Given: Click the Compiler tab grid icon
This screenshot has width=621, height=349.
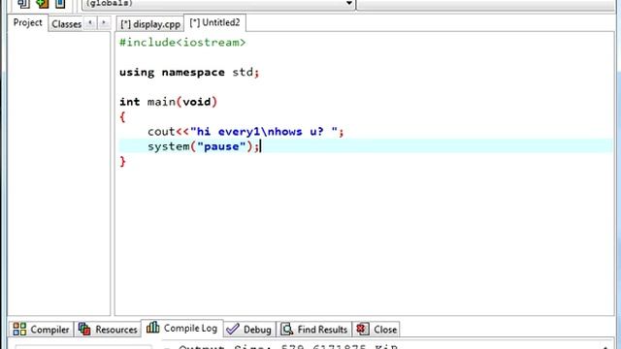Looking at the screenshot, I should point(19,329).
